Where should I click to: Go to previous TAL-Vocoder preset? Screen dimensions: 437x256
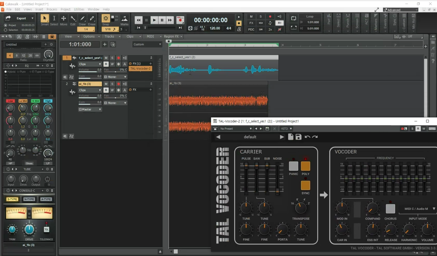pos(218,137)
